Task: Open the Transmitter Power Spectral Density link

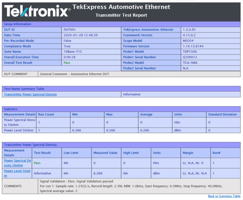Action: point(30,94)
